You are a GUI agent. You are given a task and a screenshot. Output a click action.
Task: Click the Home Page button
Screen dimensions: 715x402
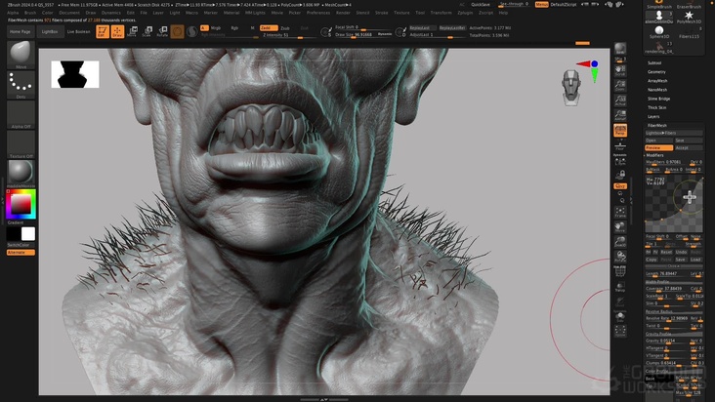[x=21, y=32]
